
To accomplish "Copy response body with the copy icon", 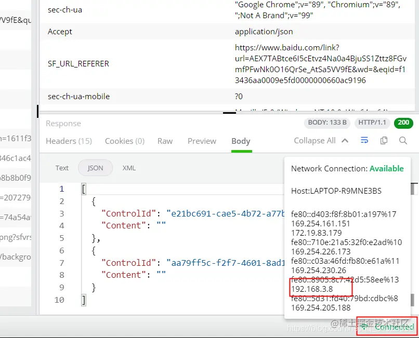I will coord(384,140).
